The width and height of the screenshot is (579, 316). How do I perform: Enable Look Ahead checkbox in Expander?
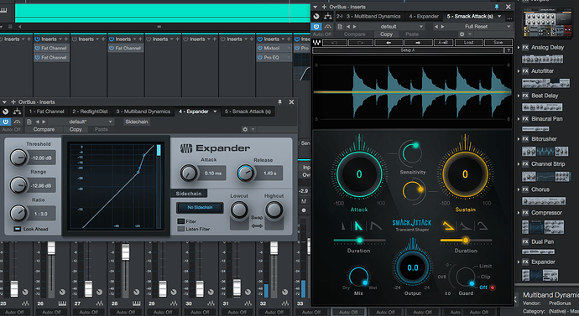(17, 229)
